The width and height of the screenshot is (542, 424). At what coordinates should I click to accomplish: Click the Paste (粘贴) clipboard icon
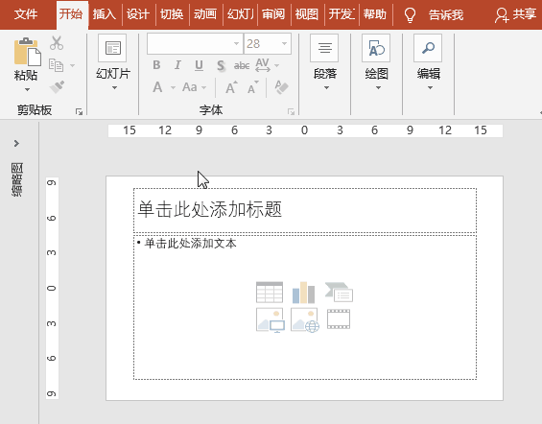pos(28,52)
